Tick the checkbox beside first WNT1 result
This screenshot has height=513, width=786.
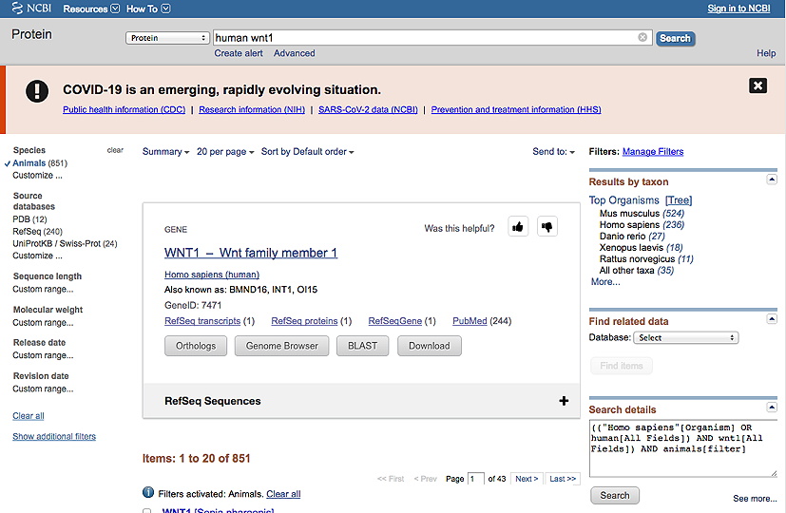click(x=146, y=511)
